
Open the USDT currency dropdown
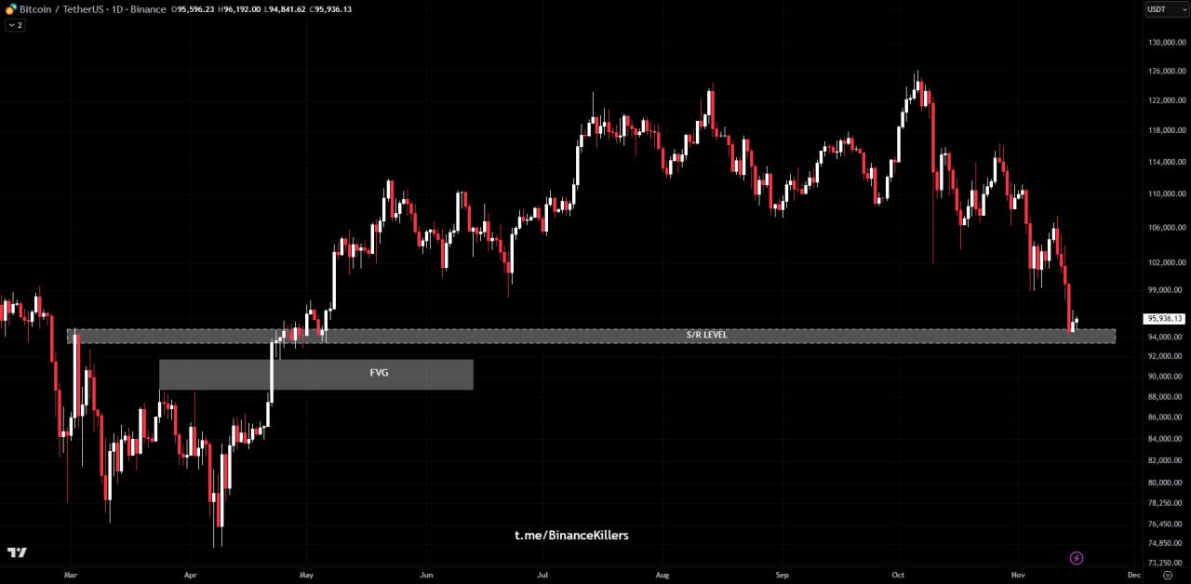coord(1167,9)
